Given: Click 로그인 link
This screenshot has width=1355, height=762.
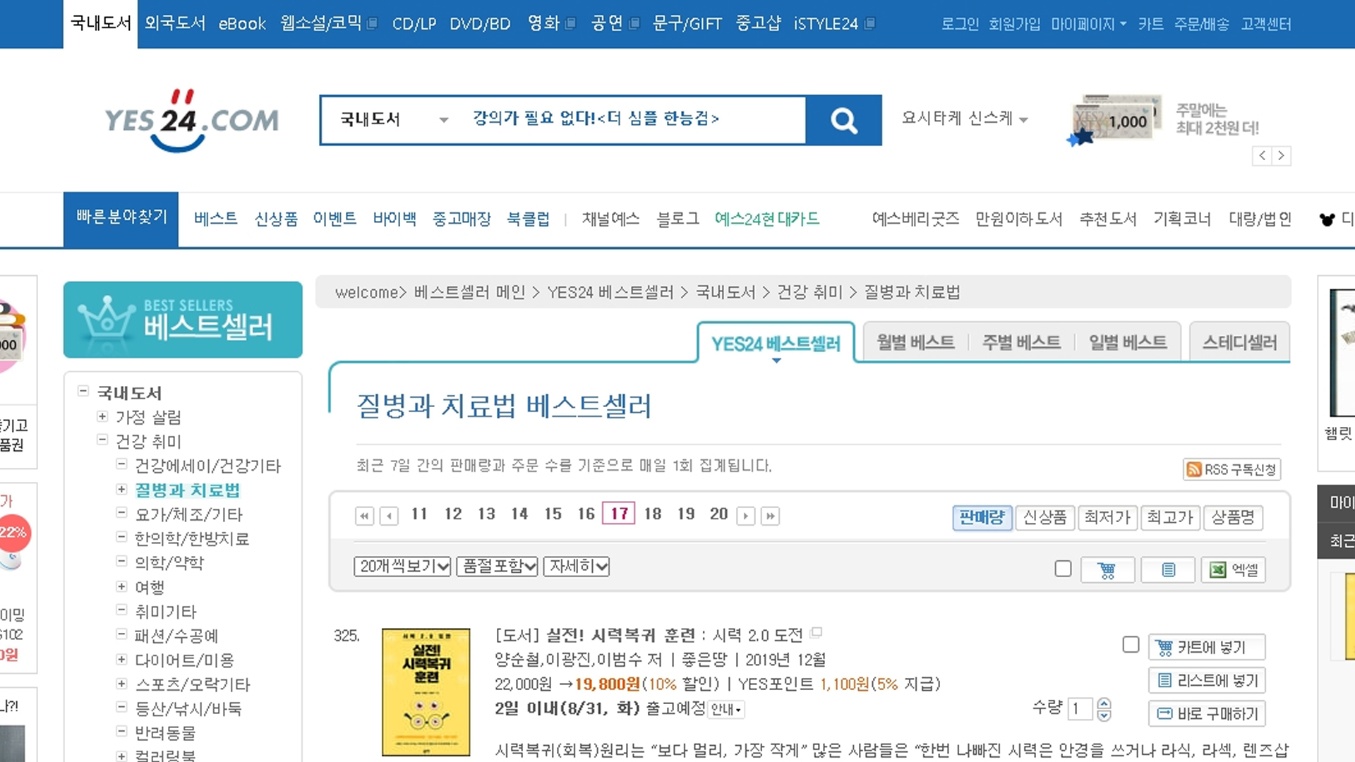Looking at the screenshot, I should (960, 24).
